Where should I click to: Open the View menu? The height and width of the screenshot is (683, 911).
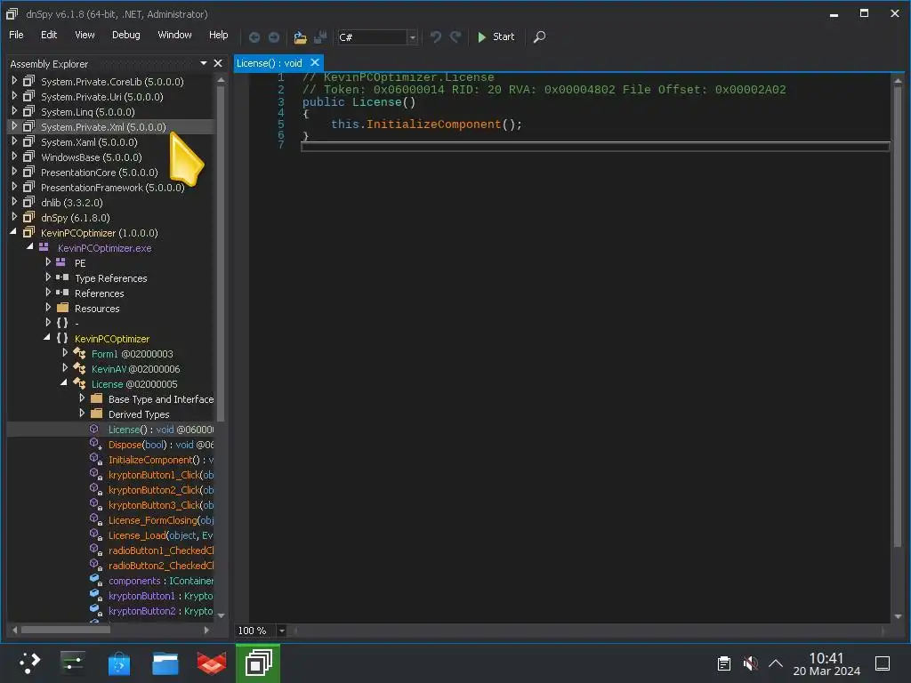click(x=85, y=35)
